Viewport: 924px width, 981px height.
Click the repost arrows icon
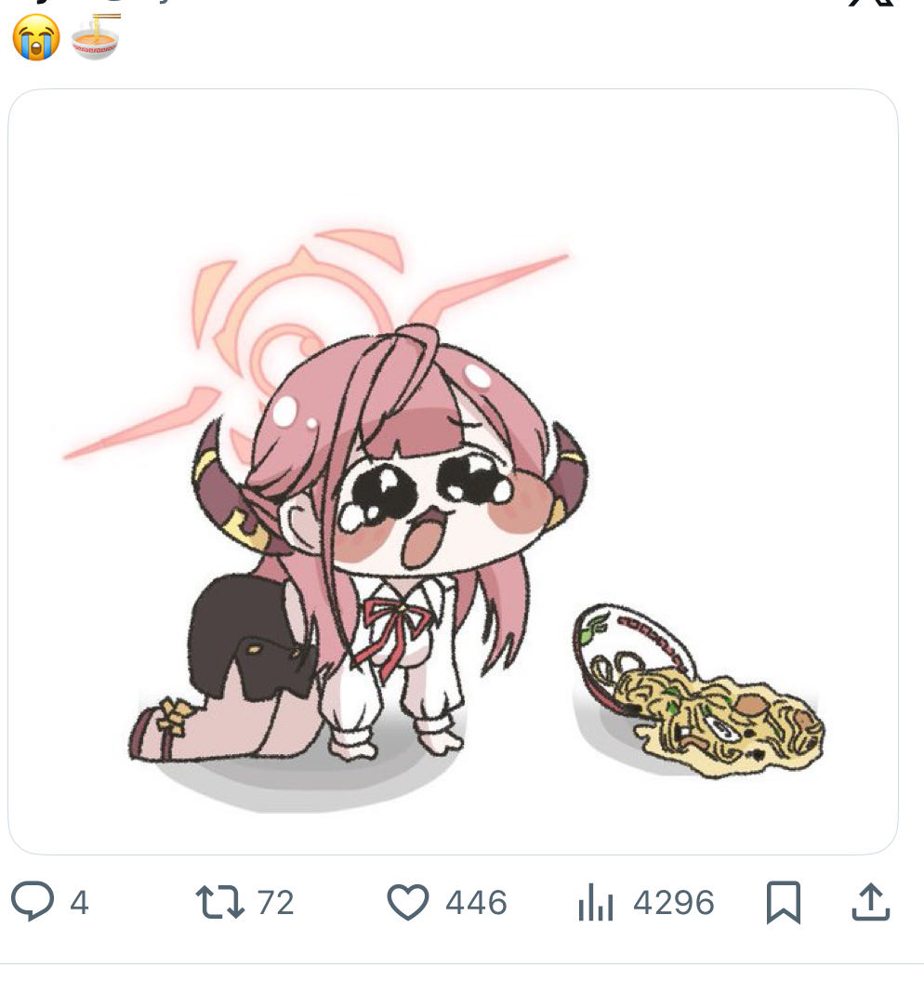219,902
